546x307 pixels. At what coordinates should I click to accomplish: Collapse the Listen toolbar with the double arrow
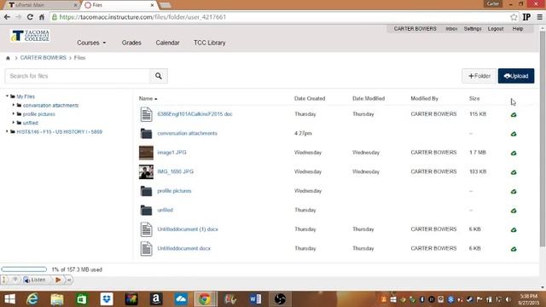(x=69, y=280)
